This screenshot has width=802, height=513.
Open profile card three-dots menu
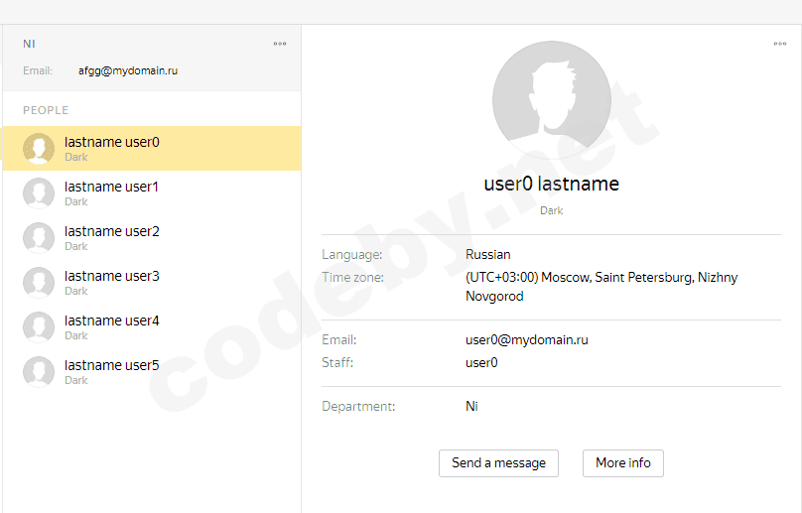780,44
